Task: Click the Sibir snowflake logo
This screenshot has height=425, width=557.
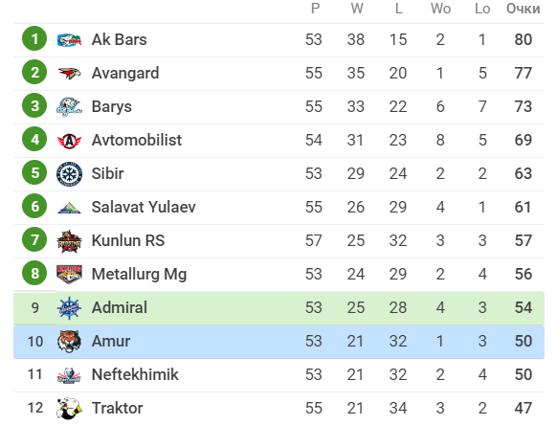Action: click(x=69, y=174)
